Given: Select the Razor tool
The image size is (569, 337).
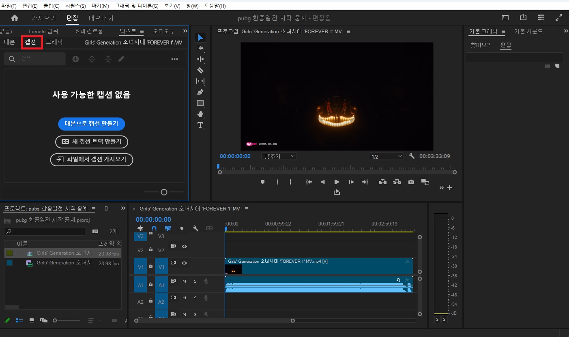Looking at the screenshot, I should (200, 70).
